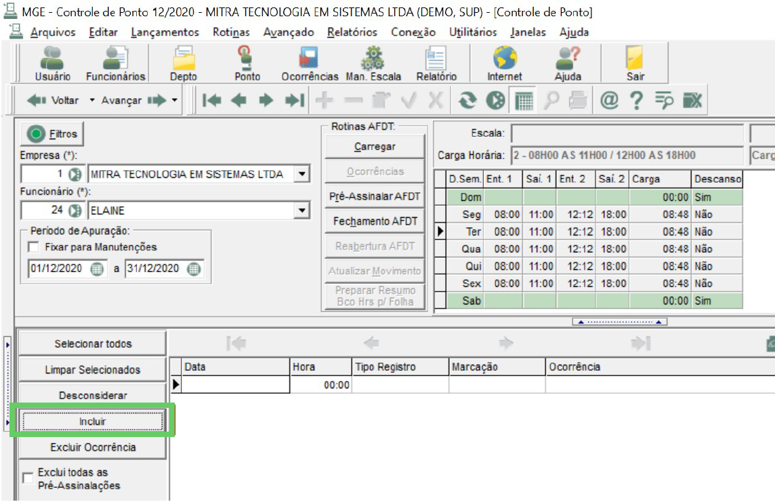This screenshot has width=775, height=502.
Task: Toggle the grid calendar view icon
Action: (x=524, y=100)
